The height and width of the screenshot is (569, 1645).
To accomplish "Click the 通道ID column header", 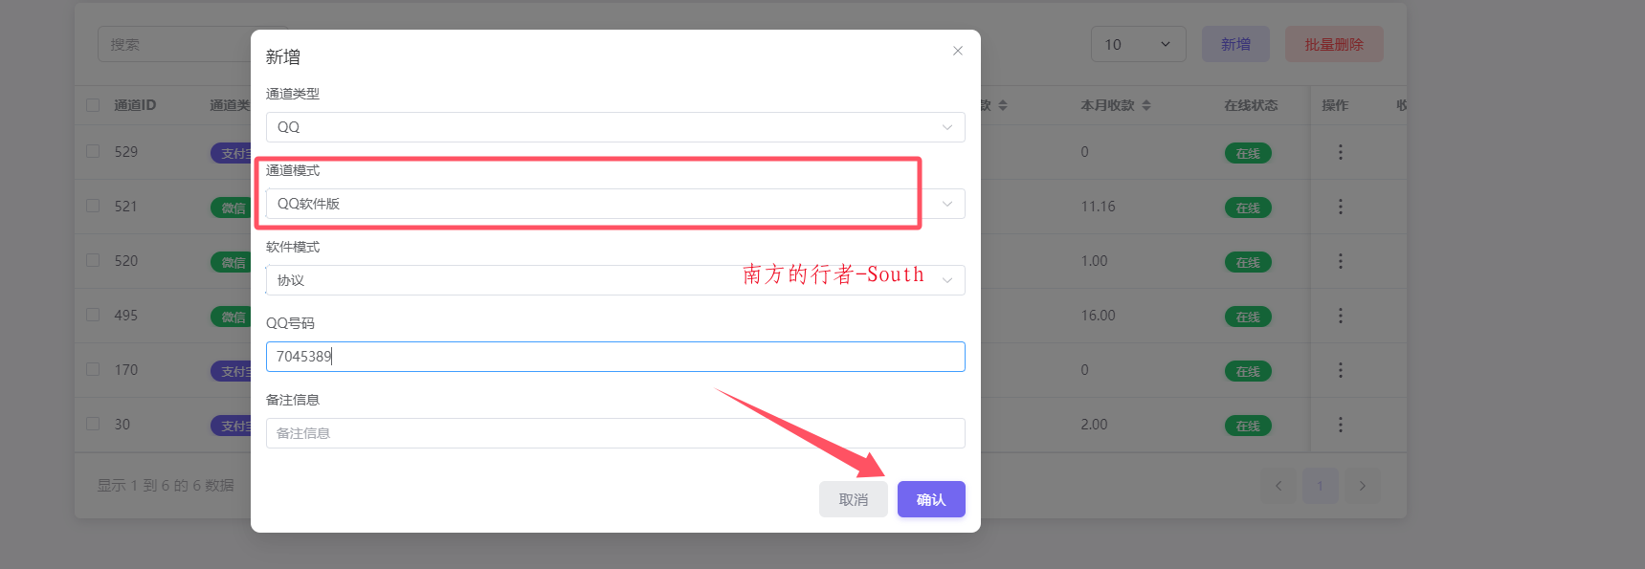I will pyautogui.click(x=135, y=105).
